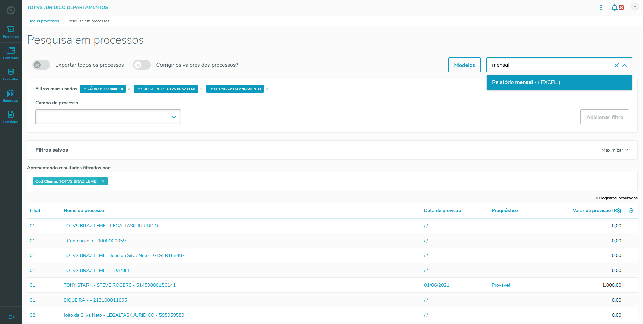Viewport: 643px width, 324px height.
Task: Open table column settings gear
Action: (631, 210)
